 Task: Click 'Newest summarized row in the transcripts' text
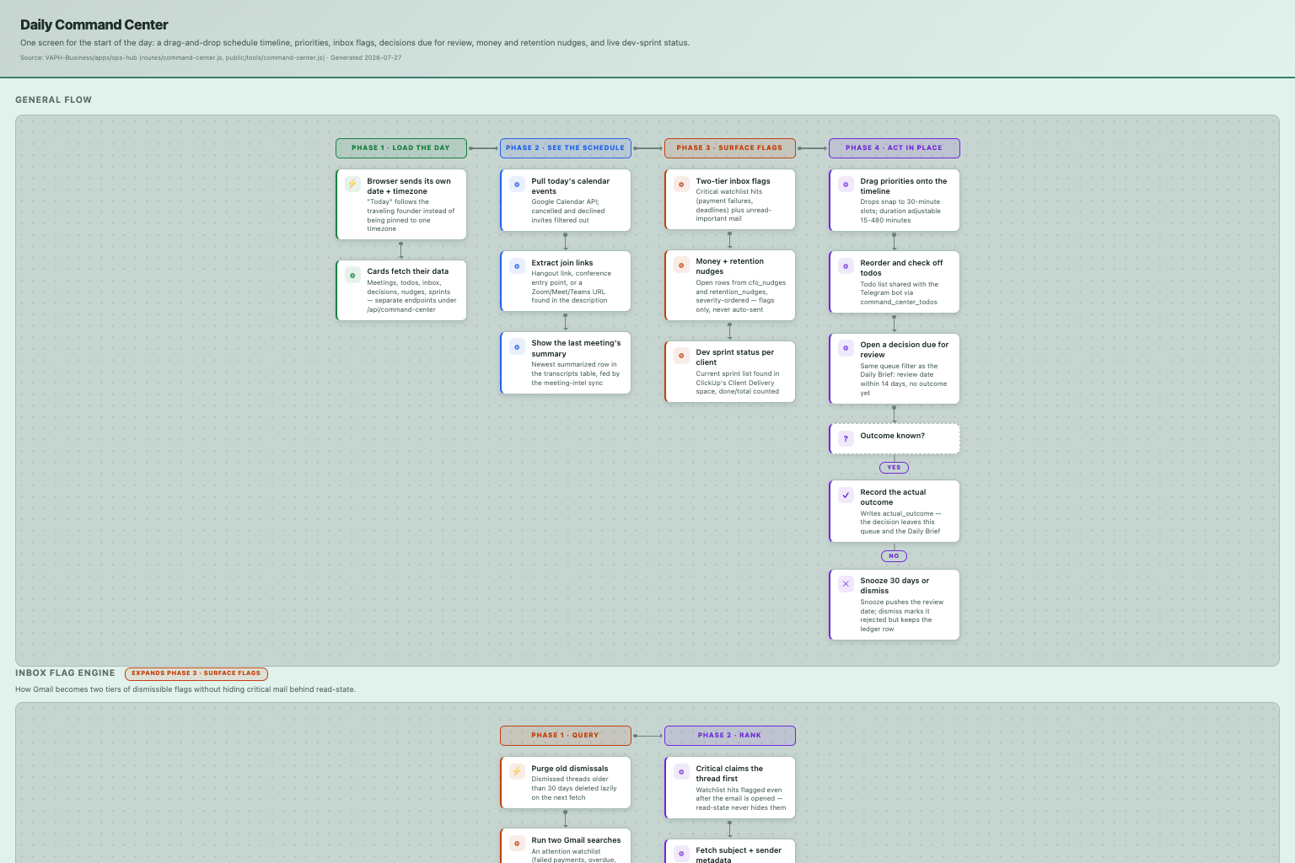tap(576, 373)
